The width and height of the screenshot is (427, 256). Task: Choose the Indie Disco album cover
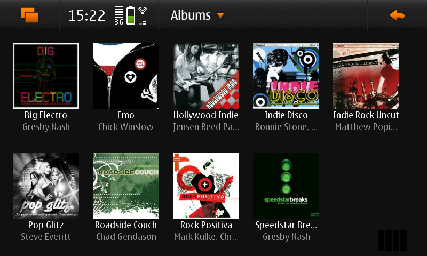click(x=286, y=76)
